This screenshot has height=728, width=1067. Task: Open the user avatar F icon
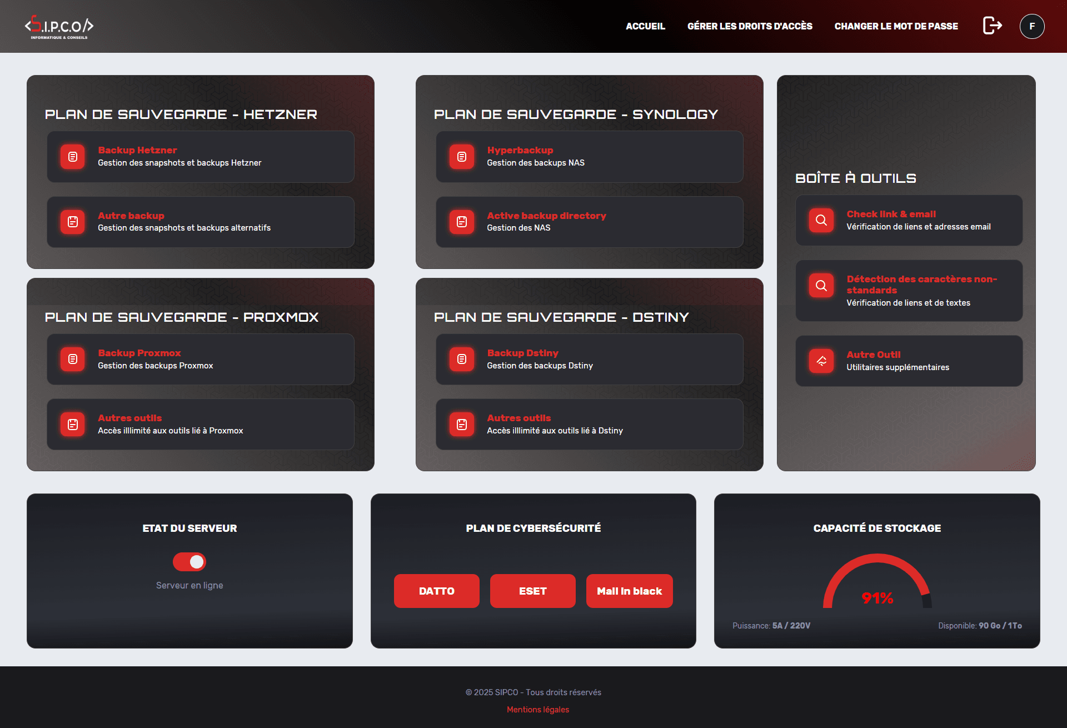[1032, 26]
